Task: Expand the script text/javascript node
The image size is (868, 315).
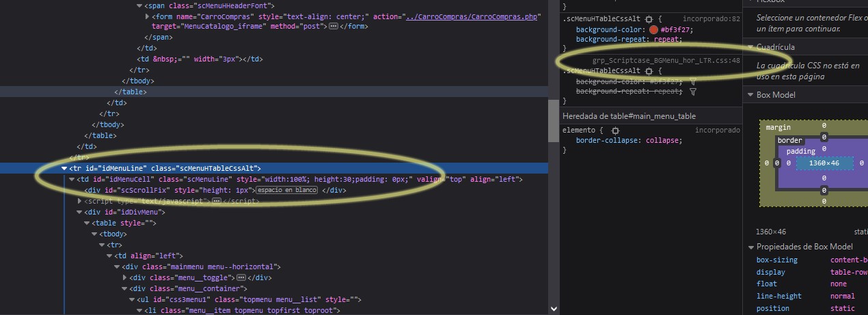Action: (x=79, y=202)
